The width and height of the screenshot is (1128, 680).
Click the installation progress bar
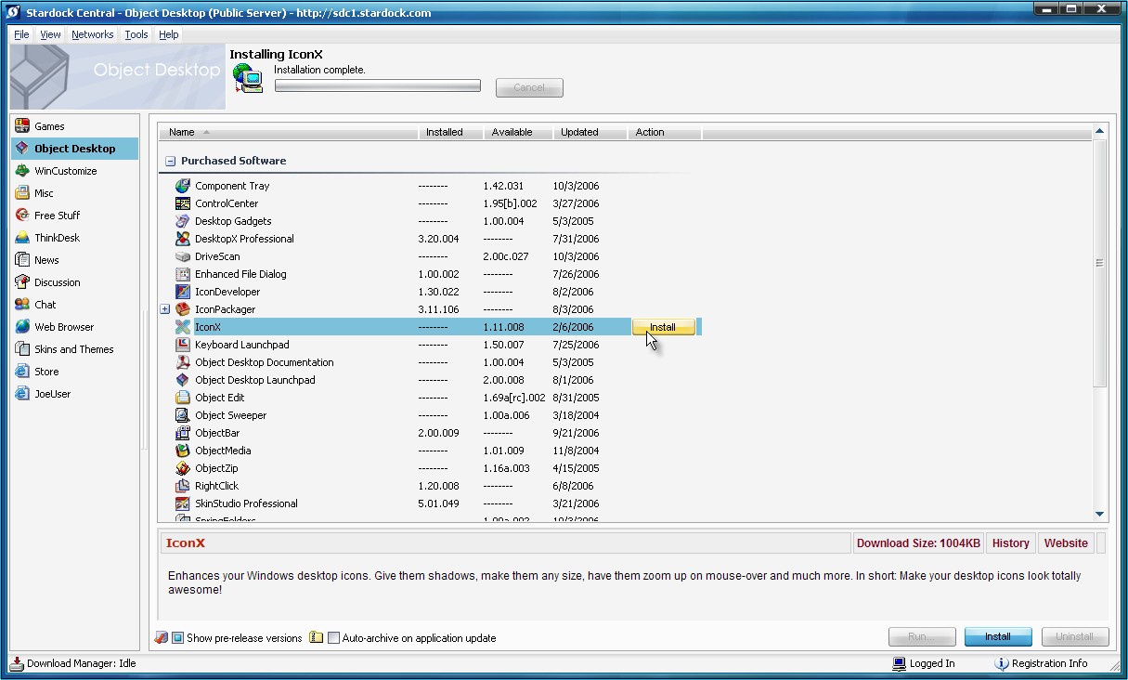[x=378, y=86]
